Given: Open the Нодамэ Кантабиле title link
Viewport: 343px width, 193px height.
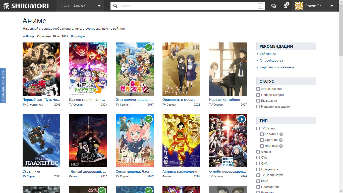Looking at the screenshot, I should click(x=224, y=100).
